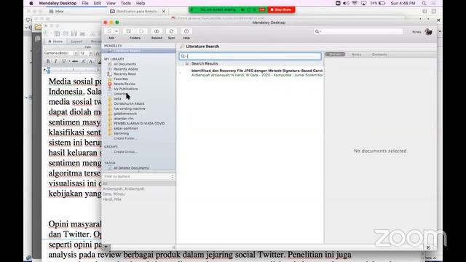Open the iskandar-rfm folder

click(123, 119)
